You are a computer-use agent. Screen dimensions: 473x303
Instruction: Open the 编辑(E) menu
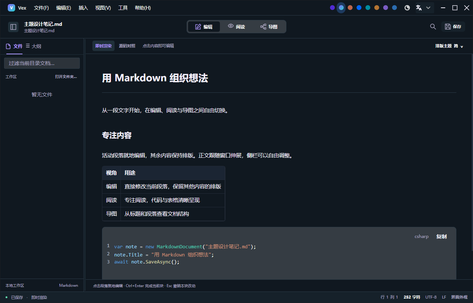point(64,8)
